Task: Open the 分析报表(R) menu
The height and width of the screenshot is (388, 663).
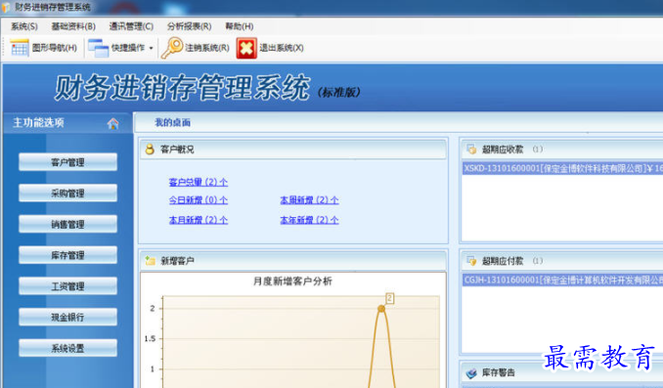Action: pos(189,26)
